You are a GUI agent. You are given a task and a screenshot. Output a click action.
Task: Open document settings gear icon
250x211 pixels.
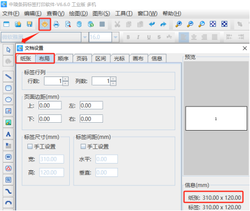point(45,24)
